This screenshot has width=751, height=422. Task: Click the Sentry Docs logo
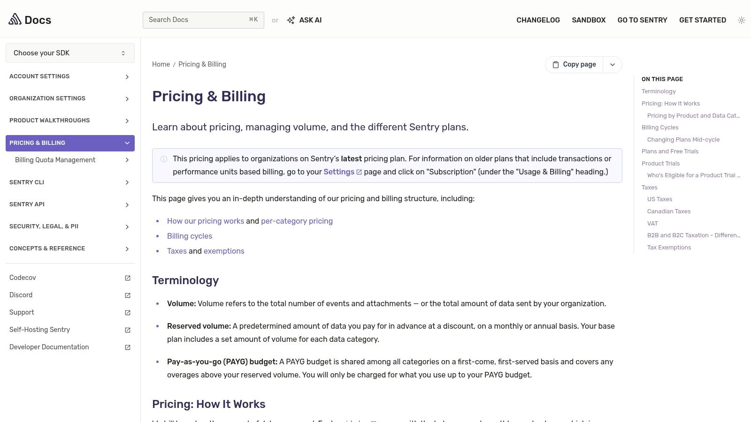coord(30,20)
